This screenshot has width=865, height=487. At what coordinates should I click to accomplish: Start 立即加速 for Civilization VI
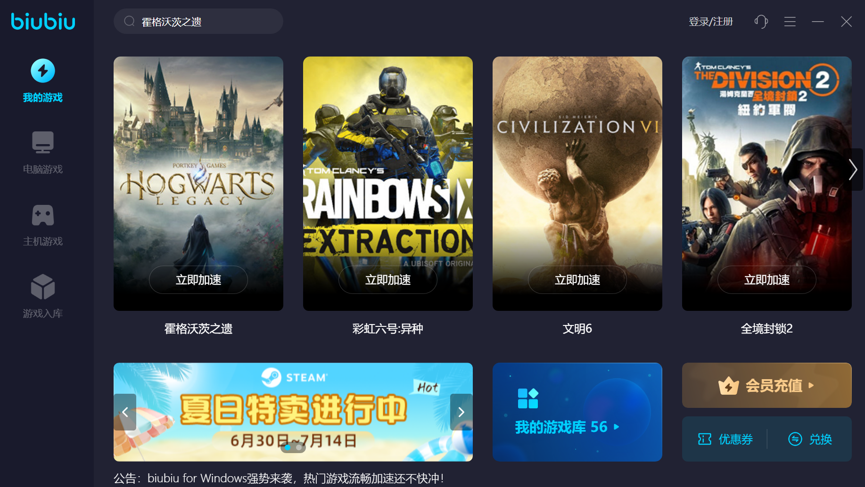point(577,280)
